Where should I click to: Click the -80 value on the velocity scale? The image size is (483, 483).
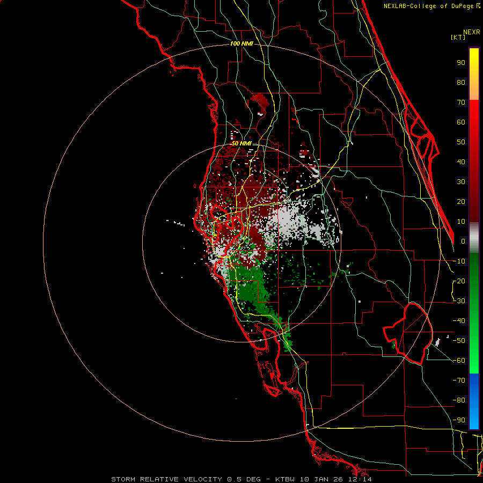(x=459, y=400)
